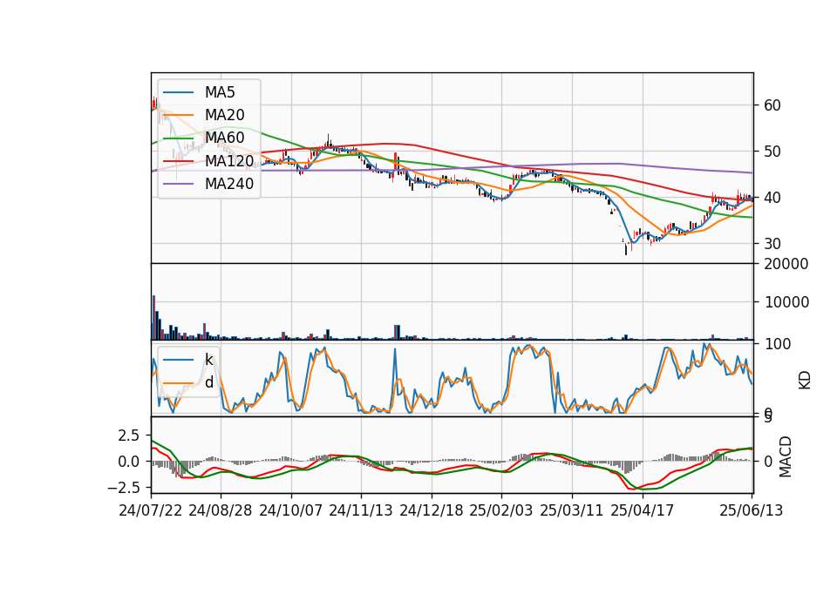The height and width of the screenshot is (601, 837).
Task: Click the d legend label in KD panel
Action: coord(208,382)
